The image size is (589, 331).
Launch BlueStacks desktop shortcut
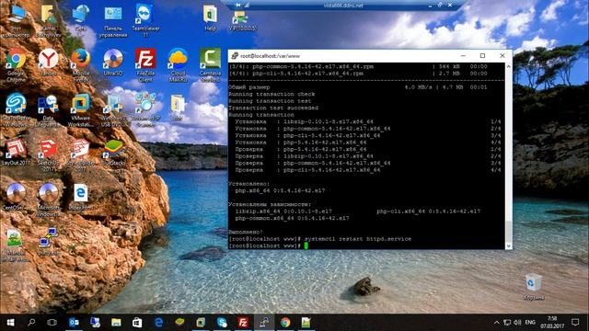tap(113, 153)
